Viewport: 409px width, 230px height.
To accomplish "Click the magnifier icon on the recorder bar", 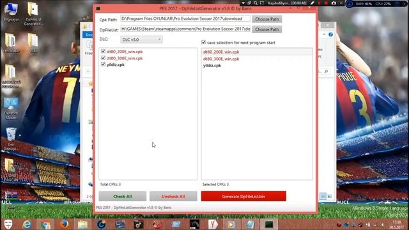I will click(x=256, y=3).
